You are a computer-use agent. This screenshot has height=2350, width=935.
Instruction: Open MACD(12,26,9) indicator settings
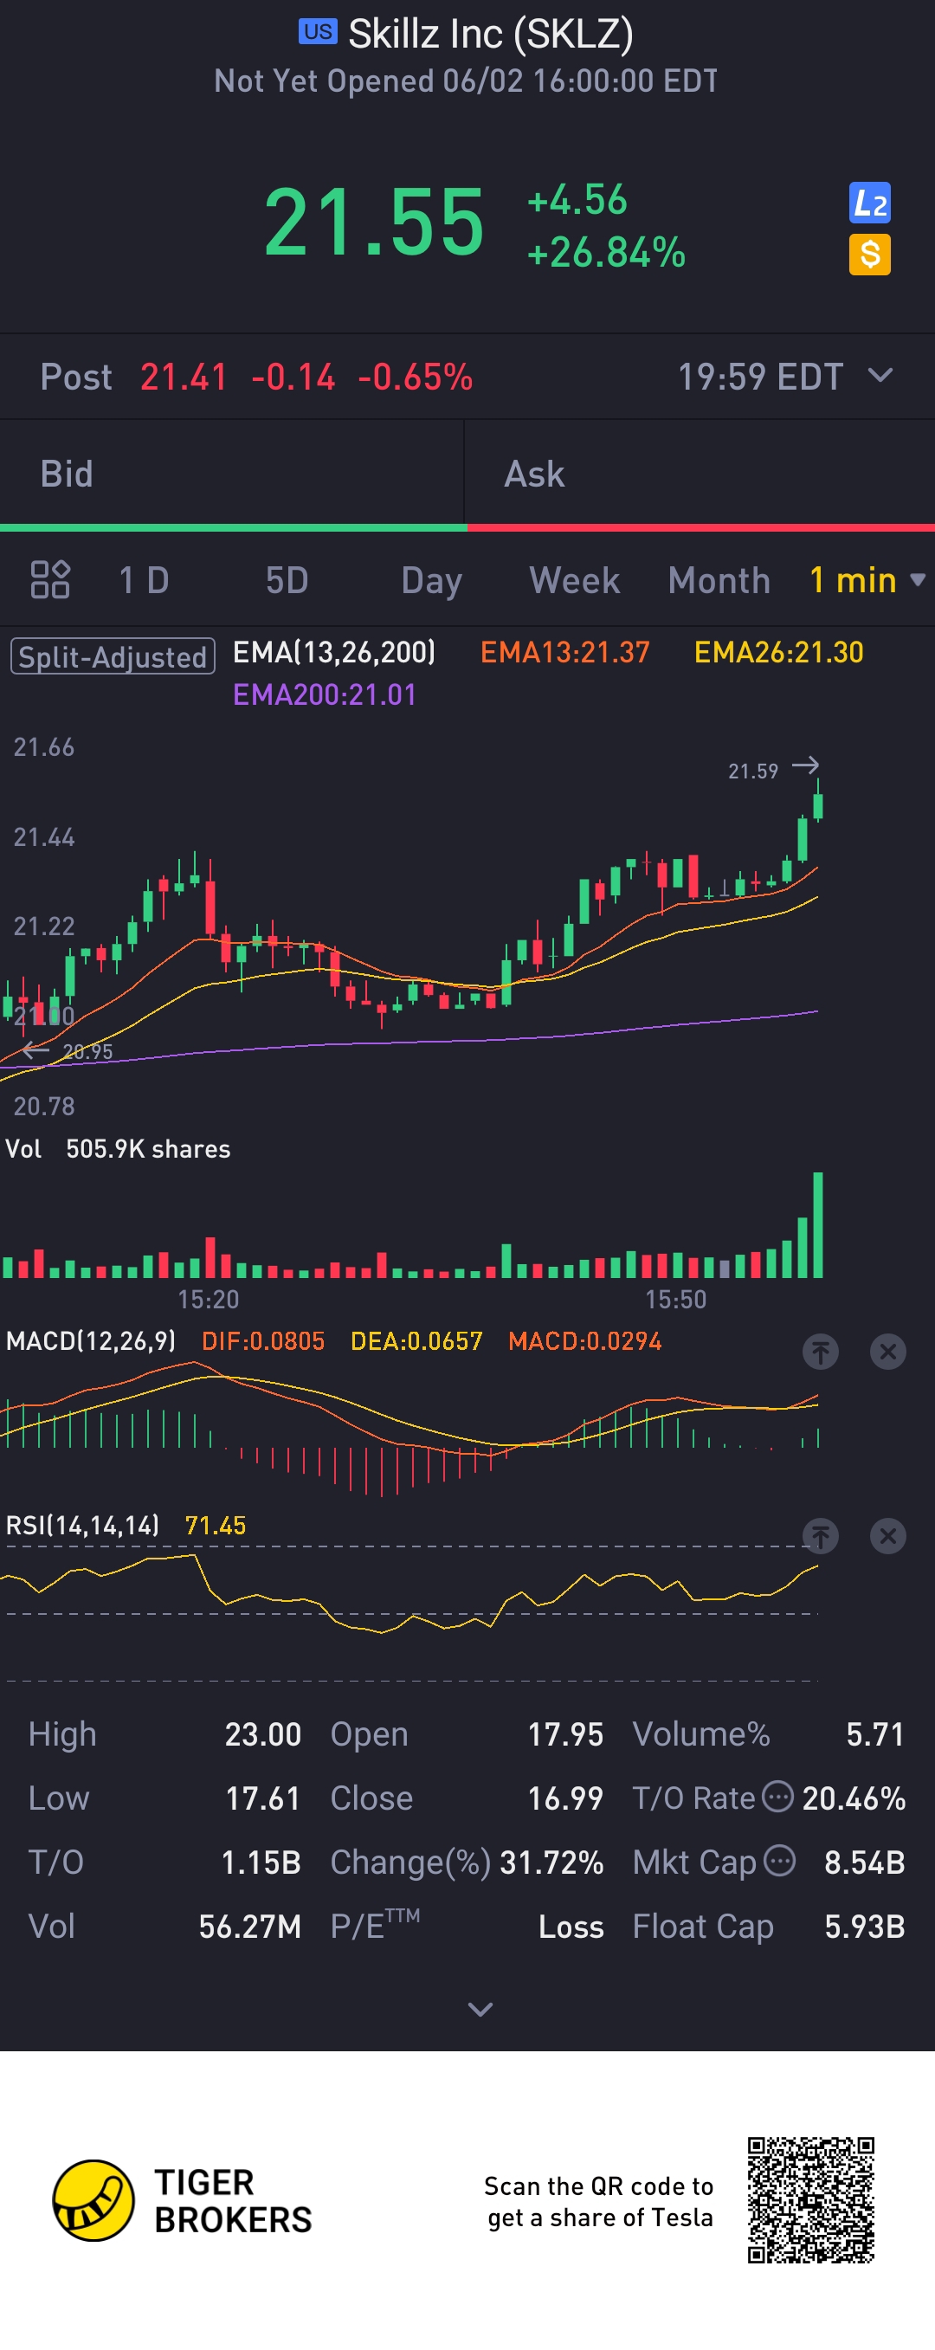tap(91, 1341)
